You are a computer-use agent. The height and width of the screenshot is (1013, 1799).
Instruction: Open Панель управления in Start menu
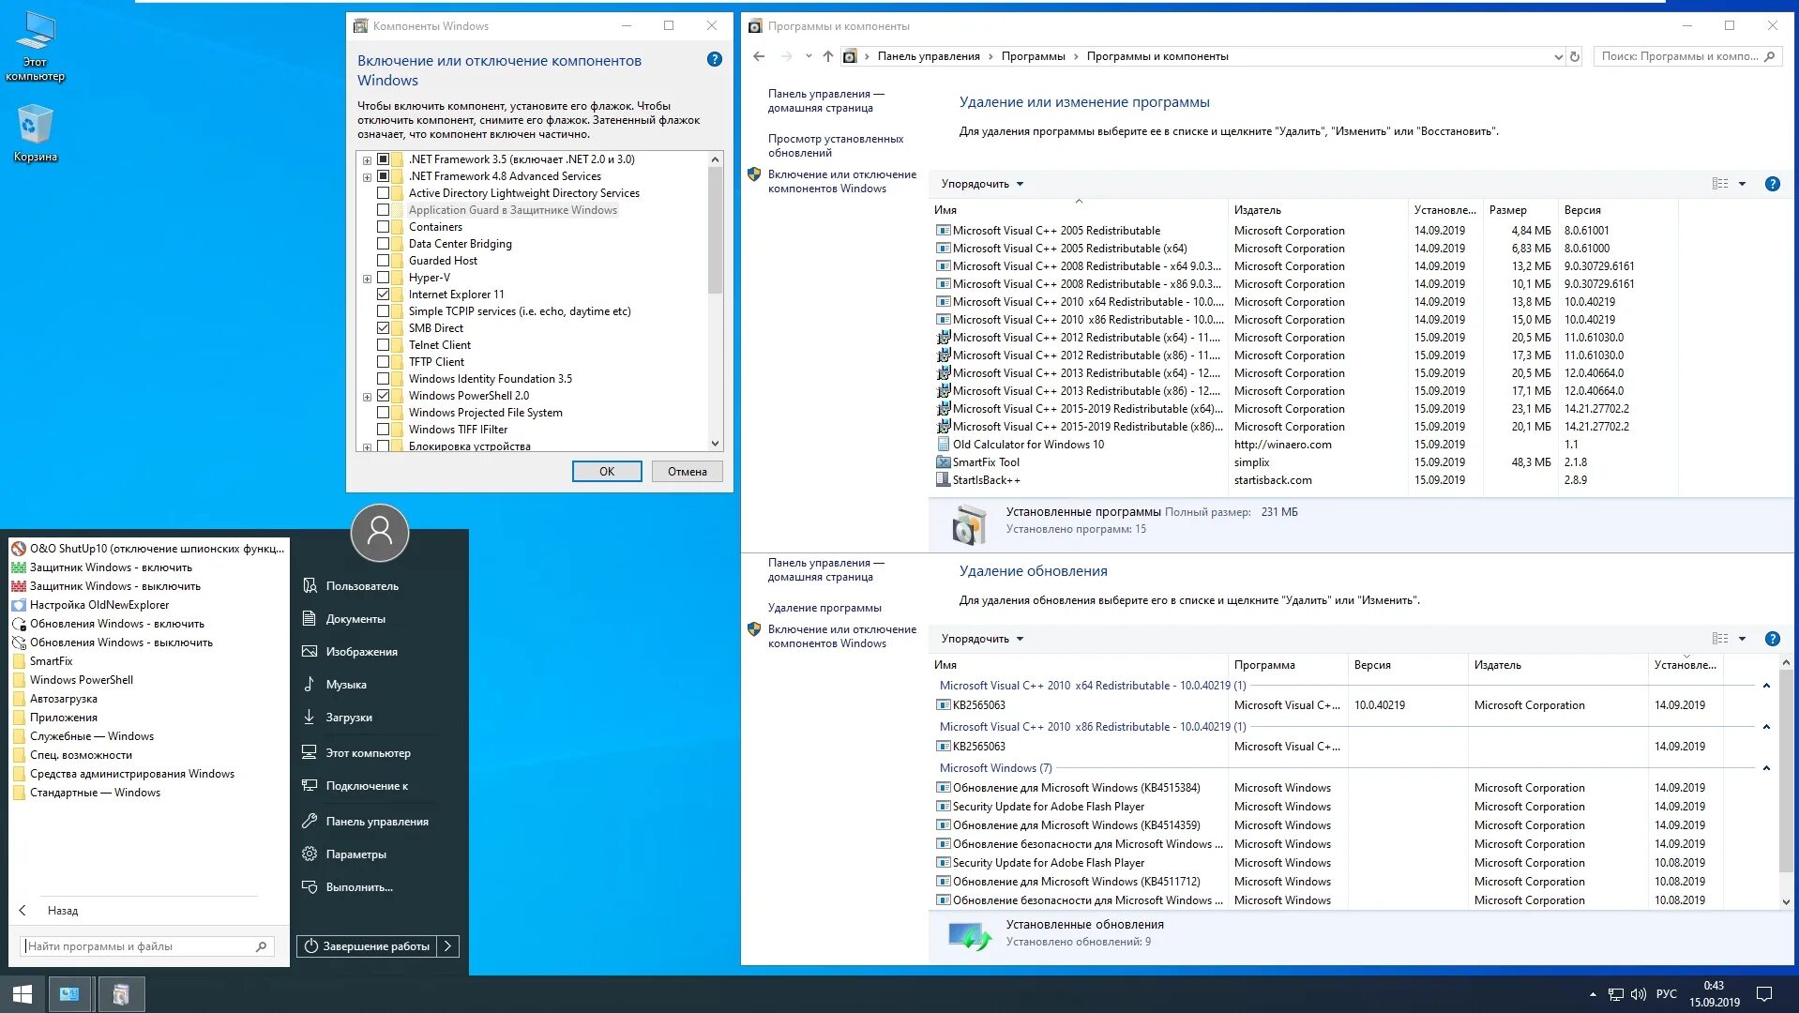tap(377, 822)
